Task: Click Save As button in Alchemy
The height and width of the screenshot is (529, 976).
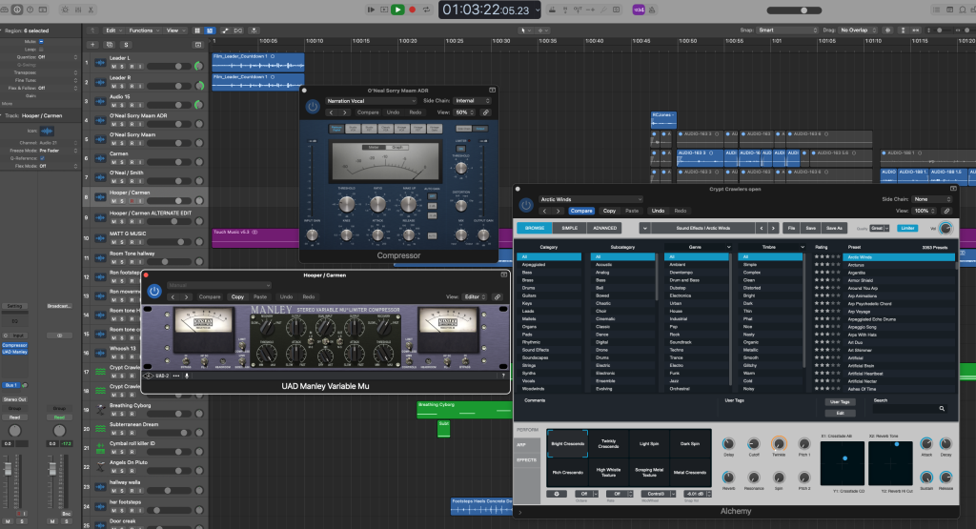Action: coord(834,229)
